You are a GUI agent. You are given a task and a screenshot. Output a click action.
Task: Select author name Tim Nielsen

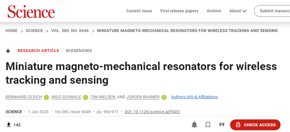click(103, 97)
